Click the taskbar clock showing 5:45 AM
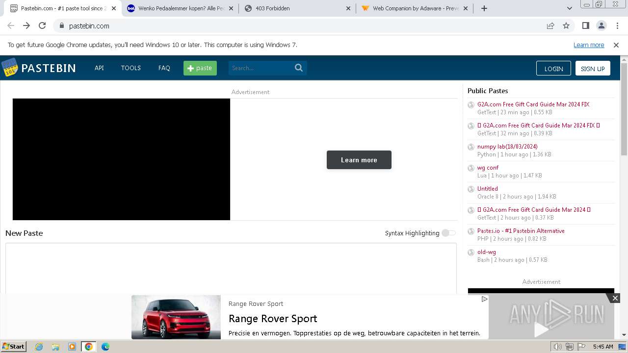This screenshot has width=628, height=353. click(603, 347)
